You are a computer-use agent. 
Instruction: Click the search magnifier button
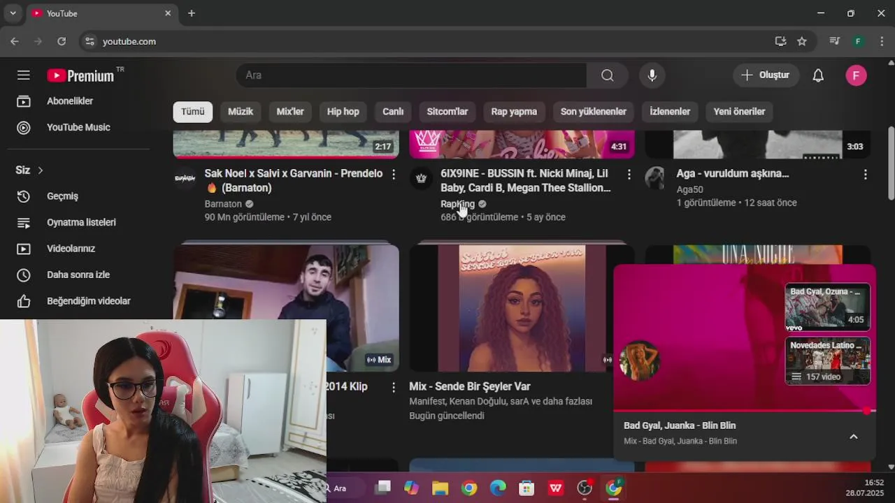pyautogui.click(x=607, y=75)
